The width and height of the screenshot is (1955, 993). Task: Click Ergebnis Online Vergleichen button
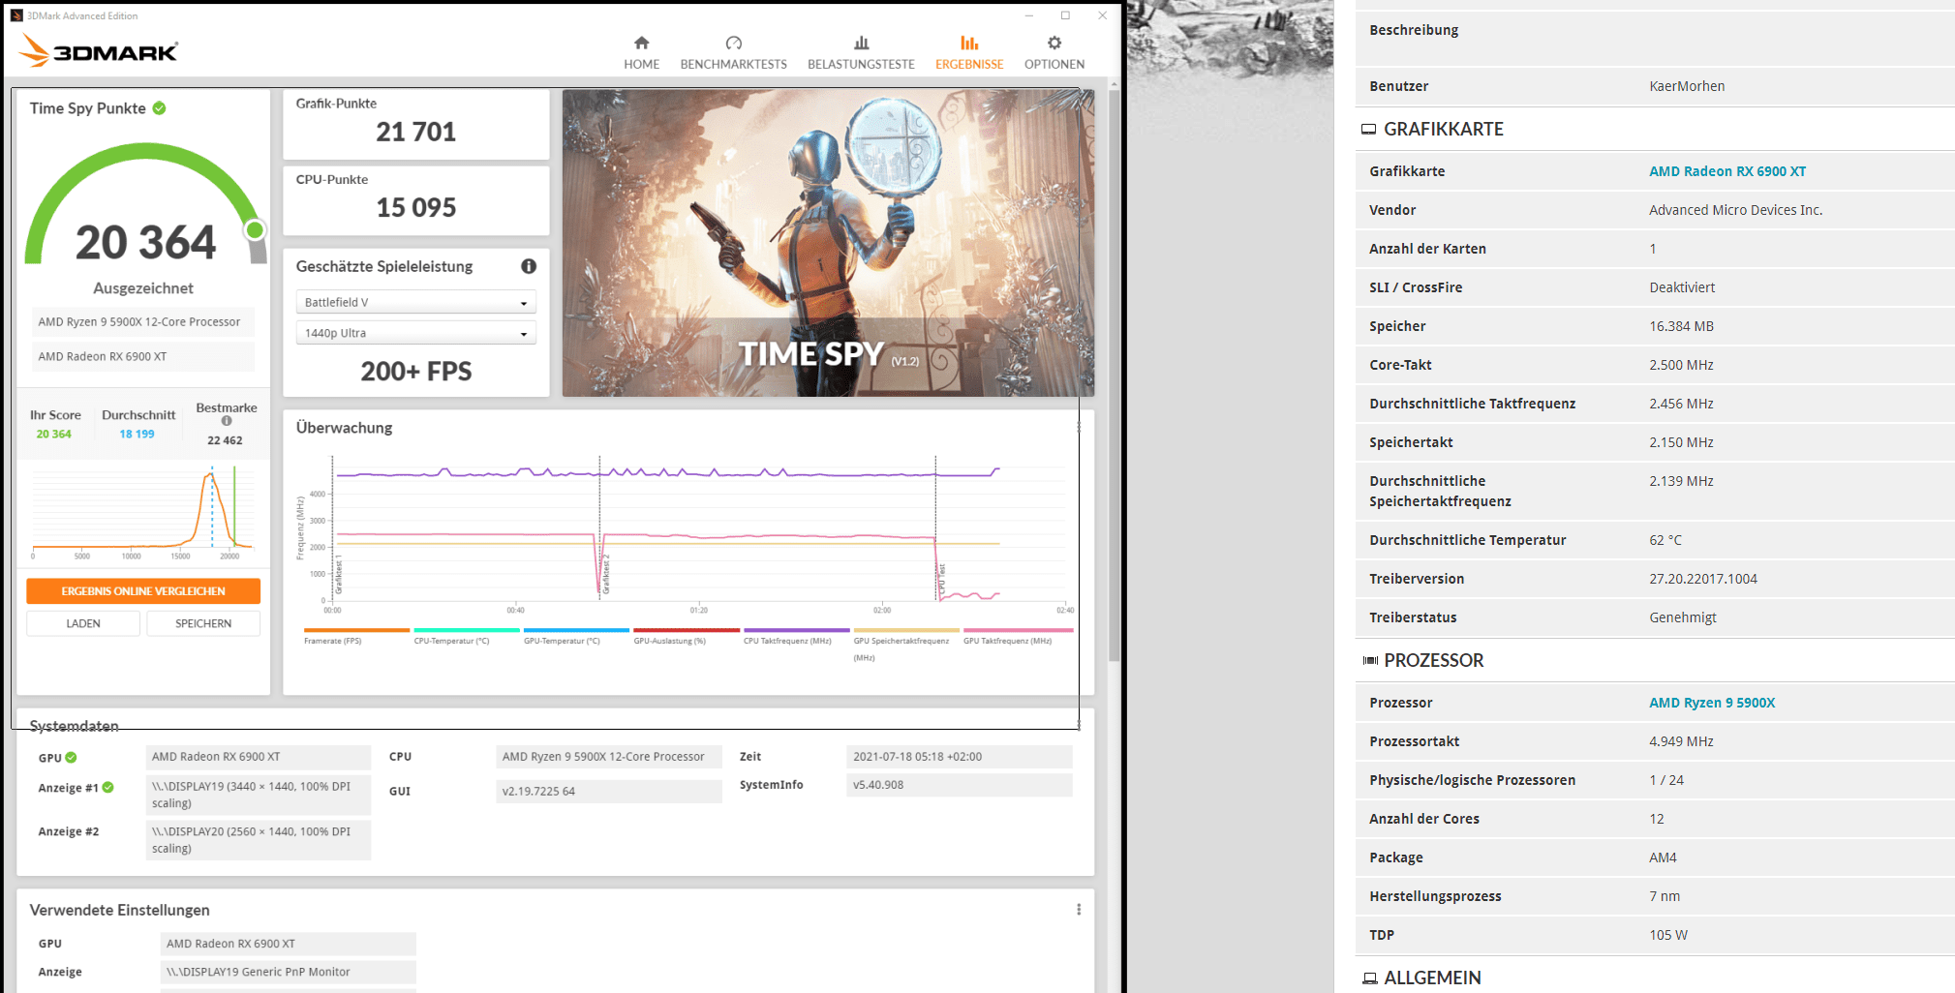tap(143, 591)
